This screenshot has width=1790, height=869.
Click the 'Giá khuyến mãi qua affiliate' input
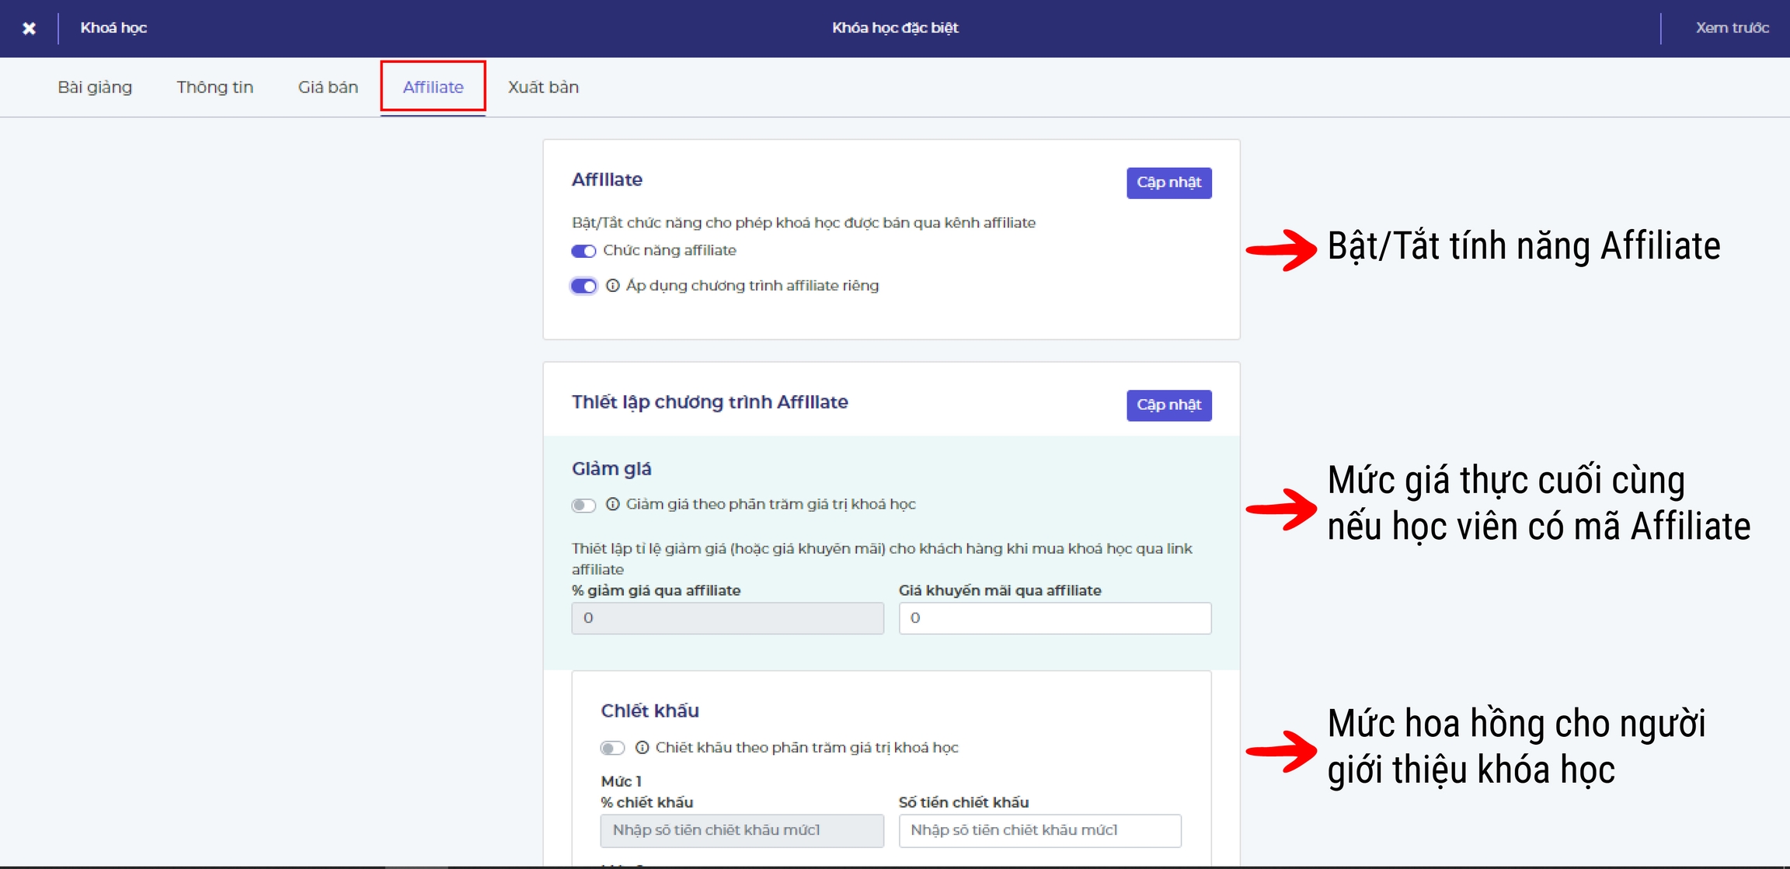(1054, 618)
